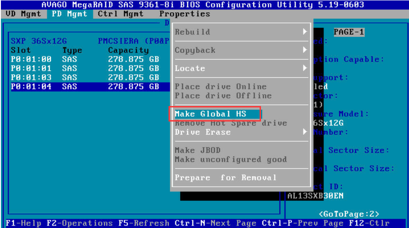Screen dimensions: 409x228
Task: Choose Place drive Offline
Action: [x=223, y=96]
